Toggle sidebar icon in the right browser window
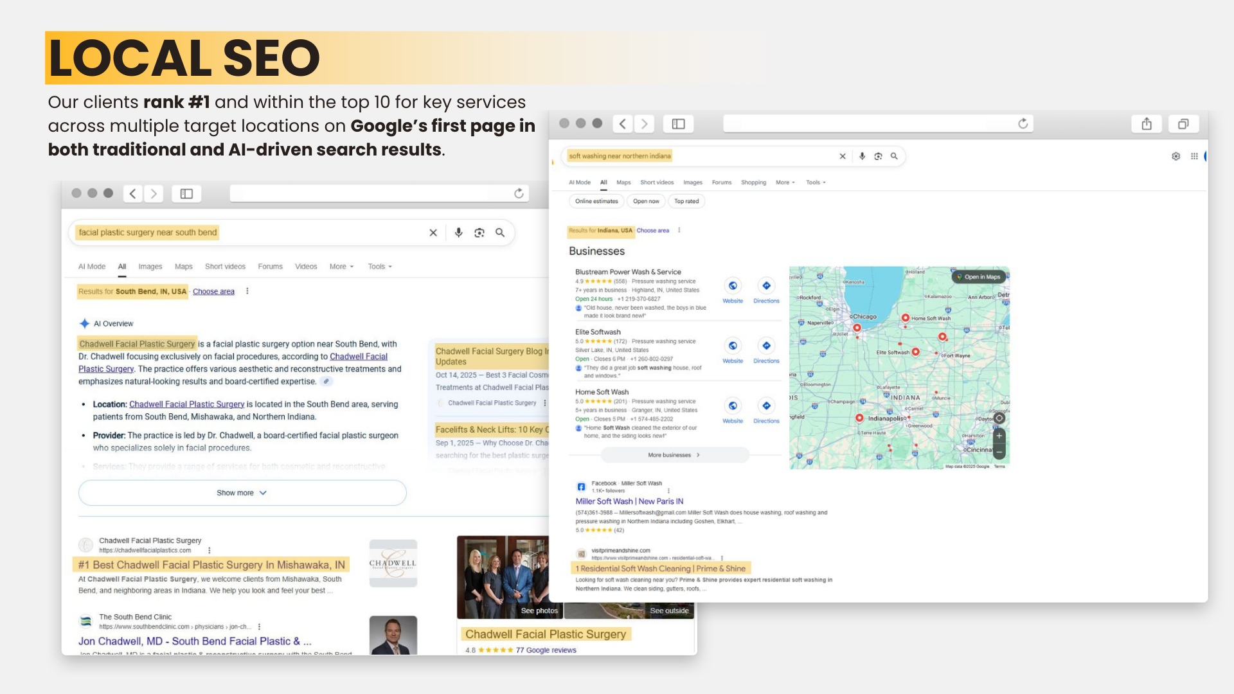1234x694 pixels. tap(678, 123)
